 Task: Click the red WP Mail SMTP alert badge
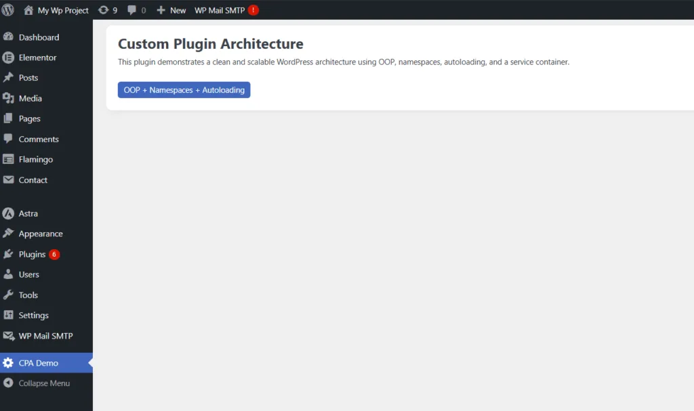253,10
